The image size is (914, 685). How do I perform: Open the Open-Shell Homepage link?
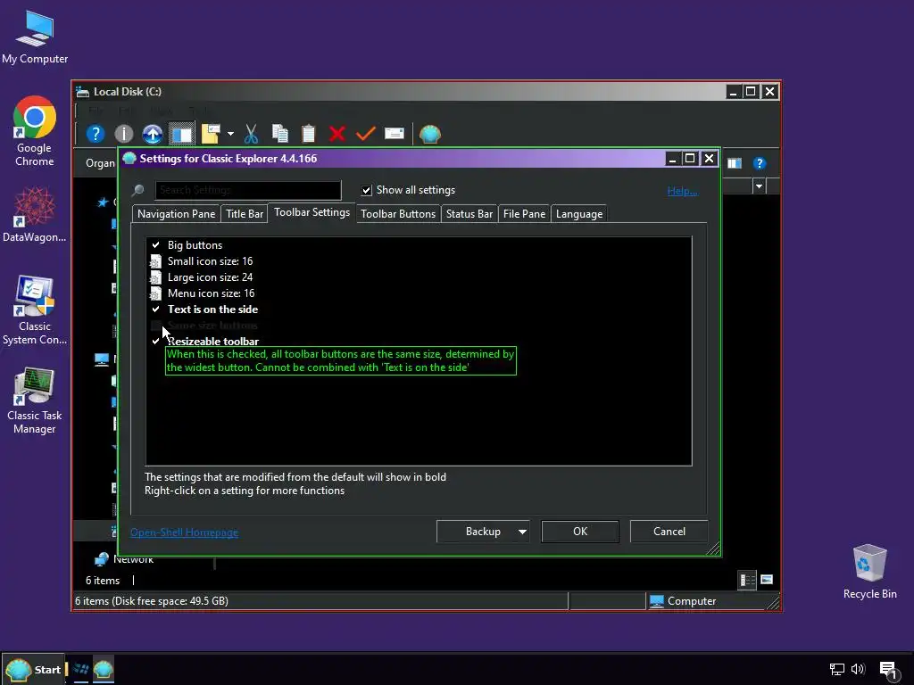click(x=184, y=532)
